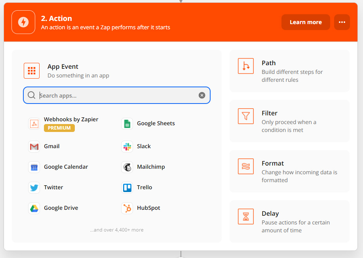The image size is (363, 258).
Task: Click "Change how incoming data is formatted" description
Action: [x=299, y=176]
